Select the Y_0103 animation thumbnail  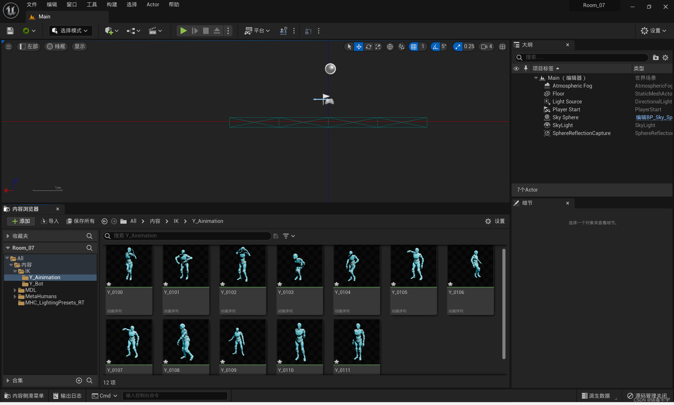(299, 266)
